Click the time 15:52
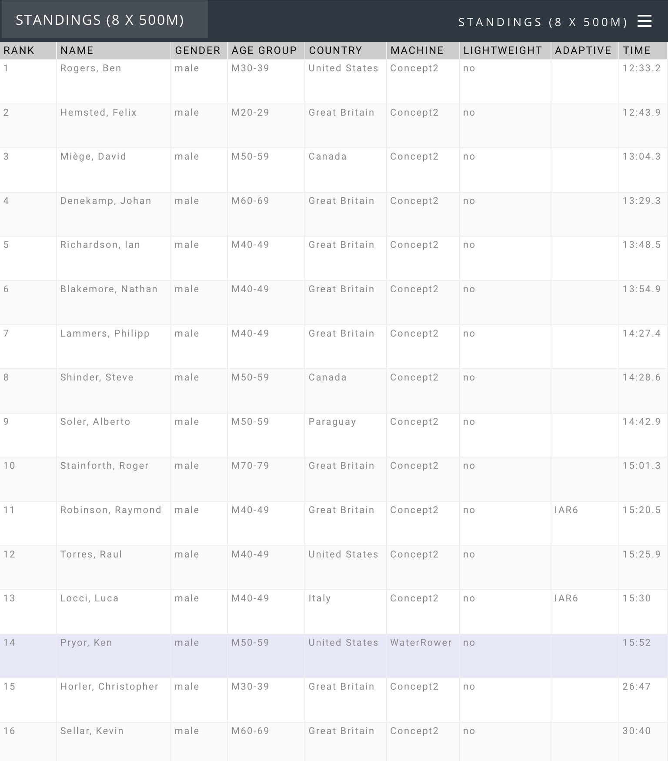The height and width of the screenshot is (761, 668). tap(637, 643)
